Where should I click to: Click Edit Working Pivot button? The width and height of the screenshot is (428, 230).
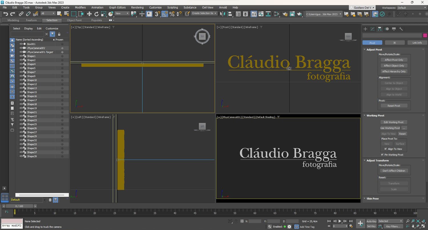pyautogui.click(x=393, y=122)
